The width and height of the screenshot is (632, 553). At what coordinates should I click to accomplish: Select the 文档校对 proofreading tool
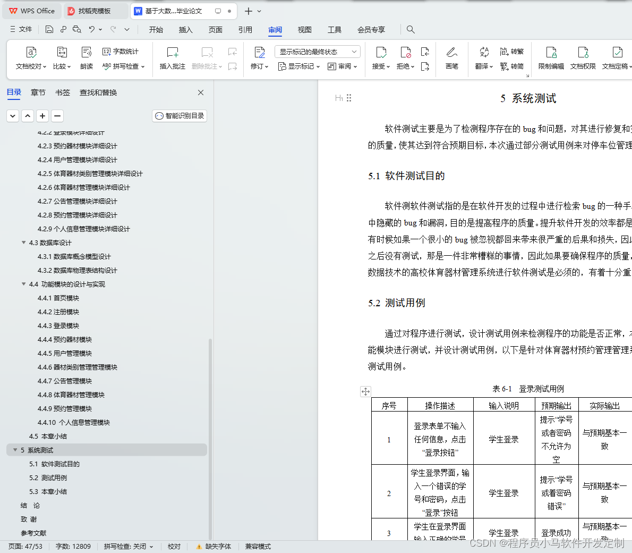31,58
